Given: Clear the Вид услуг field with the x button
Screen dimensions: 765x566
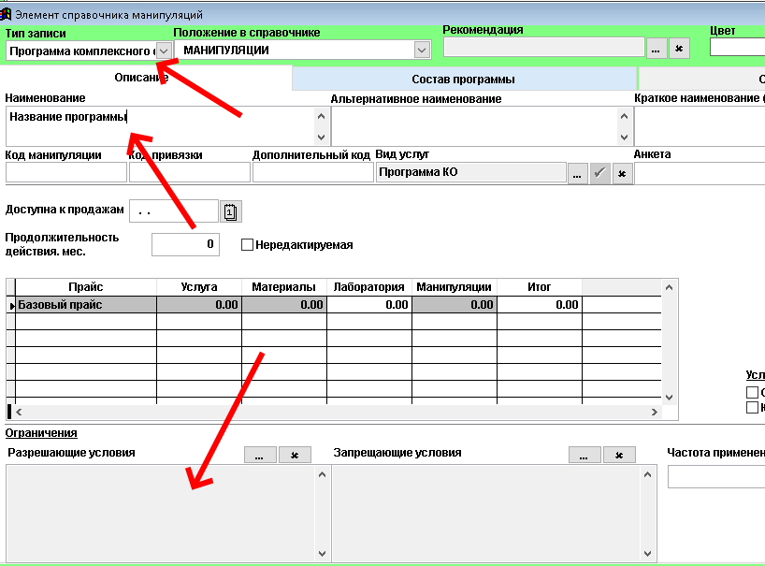Looking at the screenshot, I should coord(623,173).
